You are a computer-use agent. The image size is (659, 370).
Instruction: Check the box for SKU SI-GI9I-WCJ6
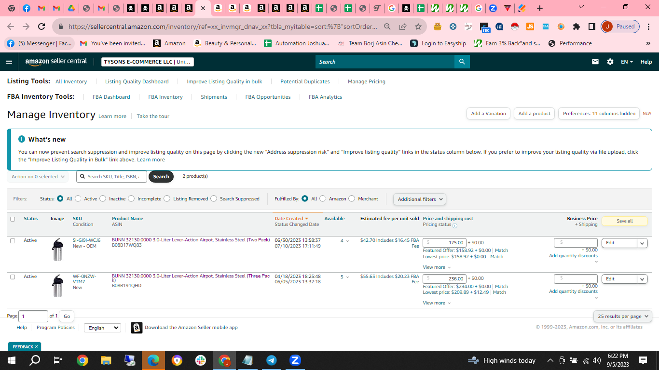coord(13,240)
